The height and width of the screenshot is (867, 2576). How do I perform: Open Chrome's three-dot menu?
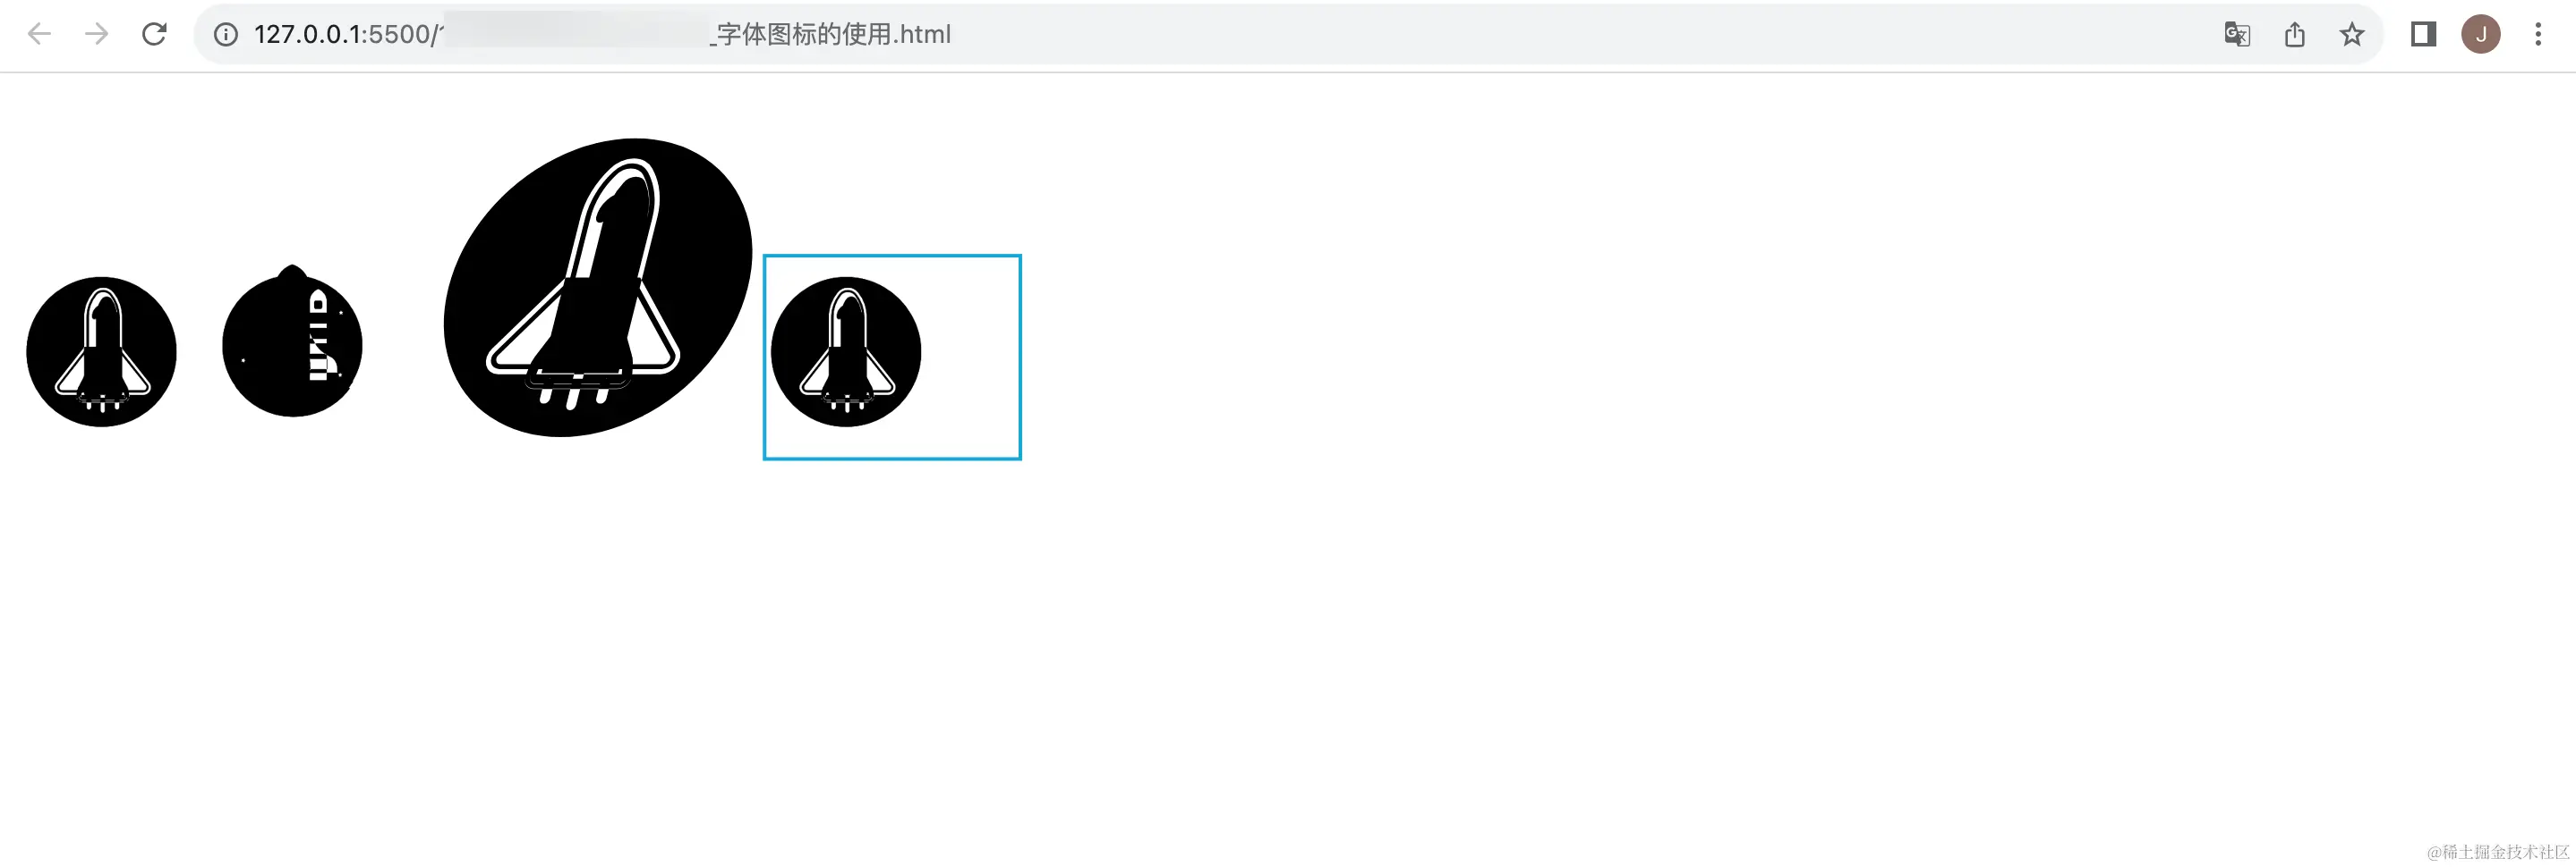(2538, 35)
